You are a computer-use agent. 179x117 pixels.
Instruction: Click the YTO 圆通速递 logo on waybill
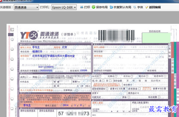tap(39, 35)
